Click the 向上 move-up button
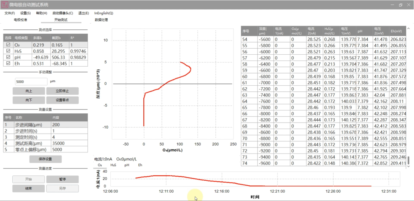The image size is (414, 201). click(29, 91)
